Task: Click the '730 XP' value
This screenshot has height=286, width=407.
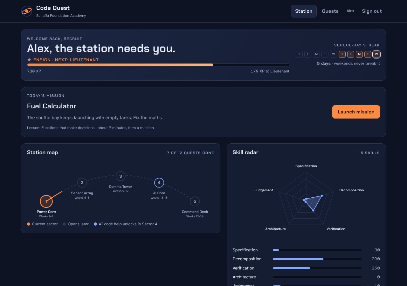Action: 34,71
